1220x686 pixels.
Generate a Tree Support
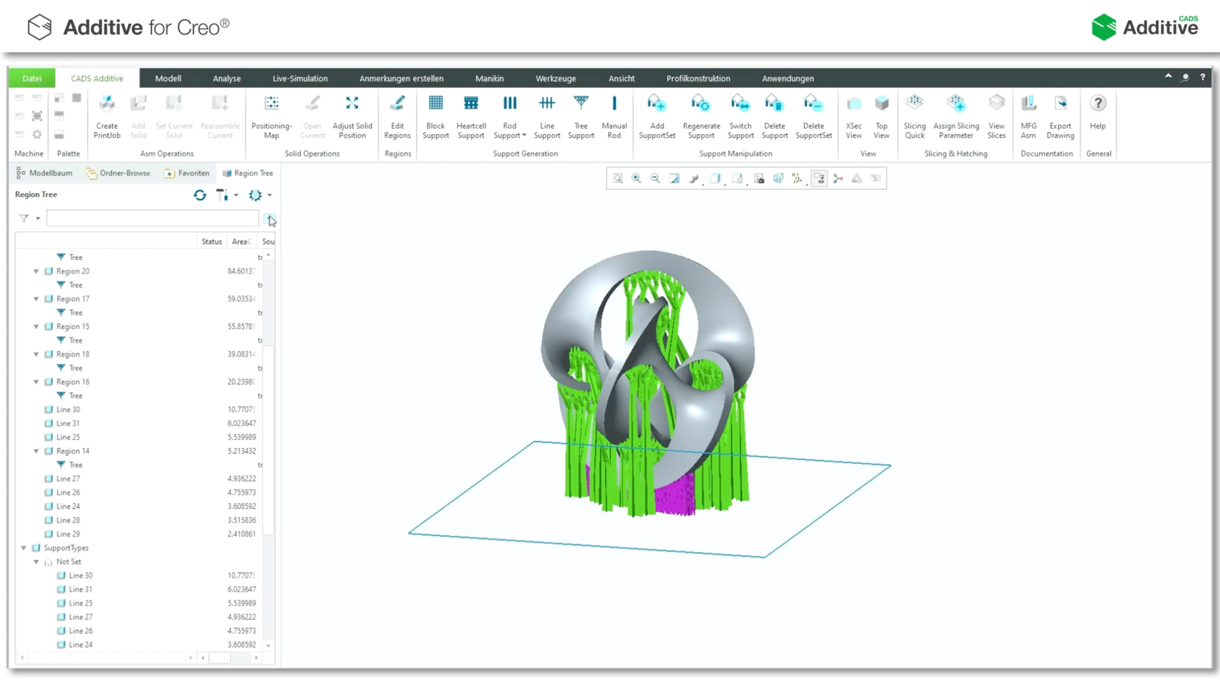click(x=581, y=116)
